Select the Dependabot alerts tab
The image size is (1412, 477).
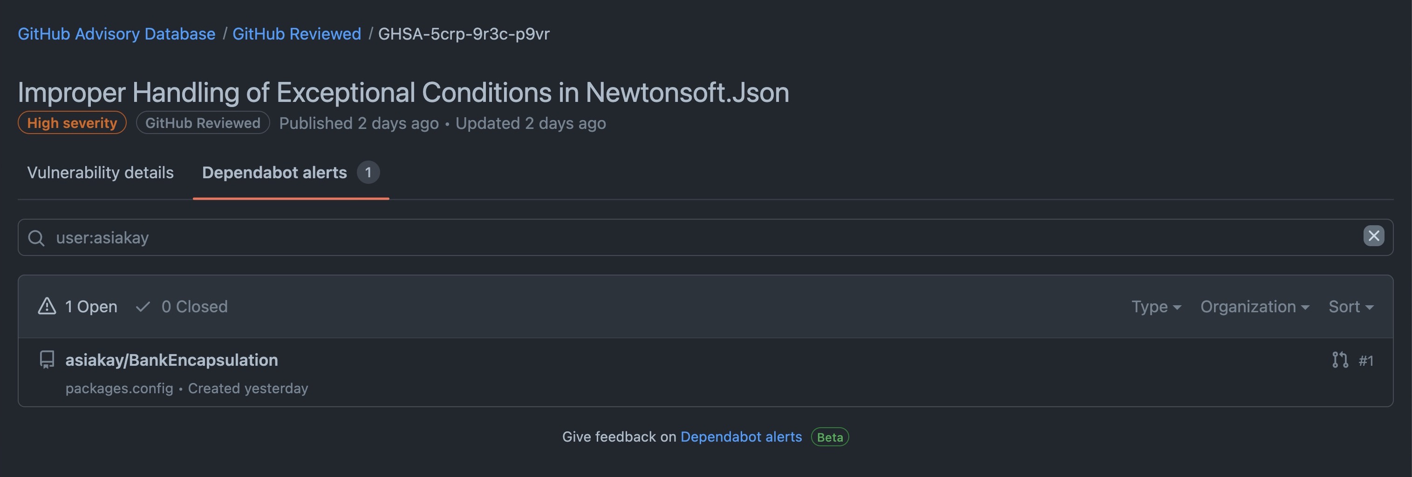[274, 173]
